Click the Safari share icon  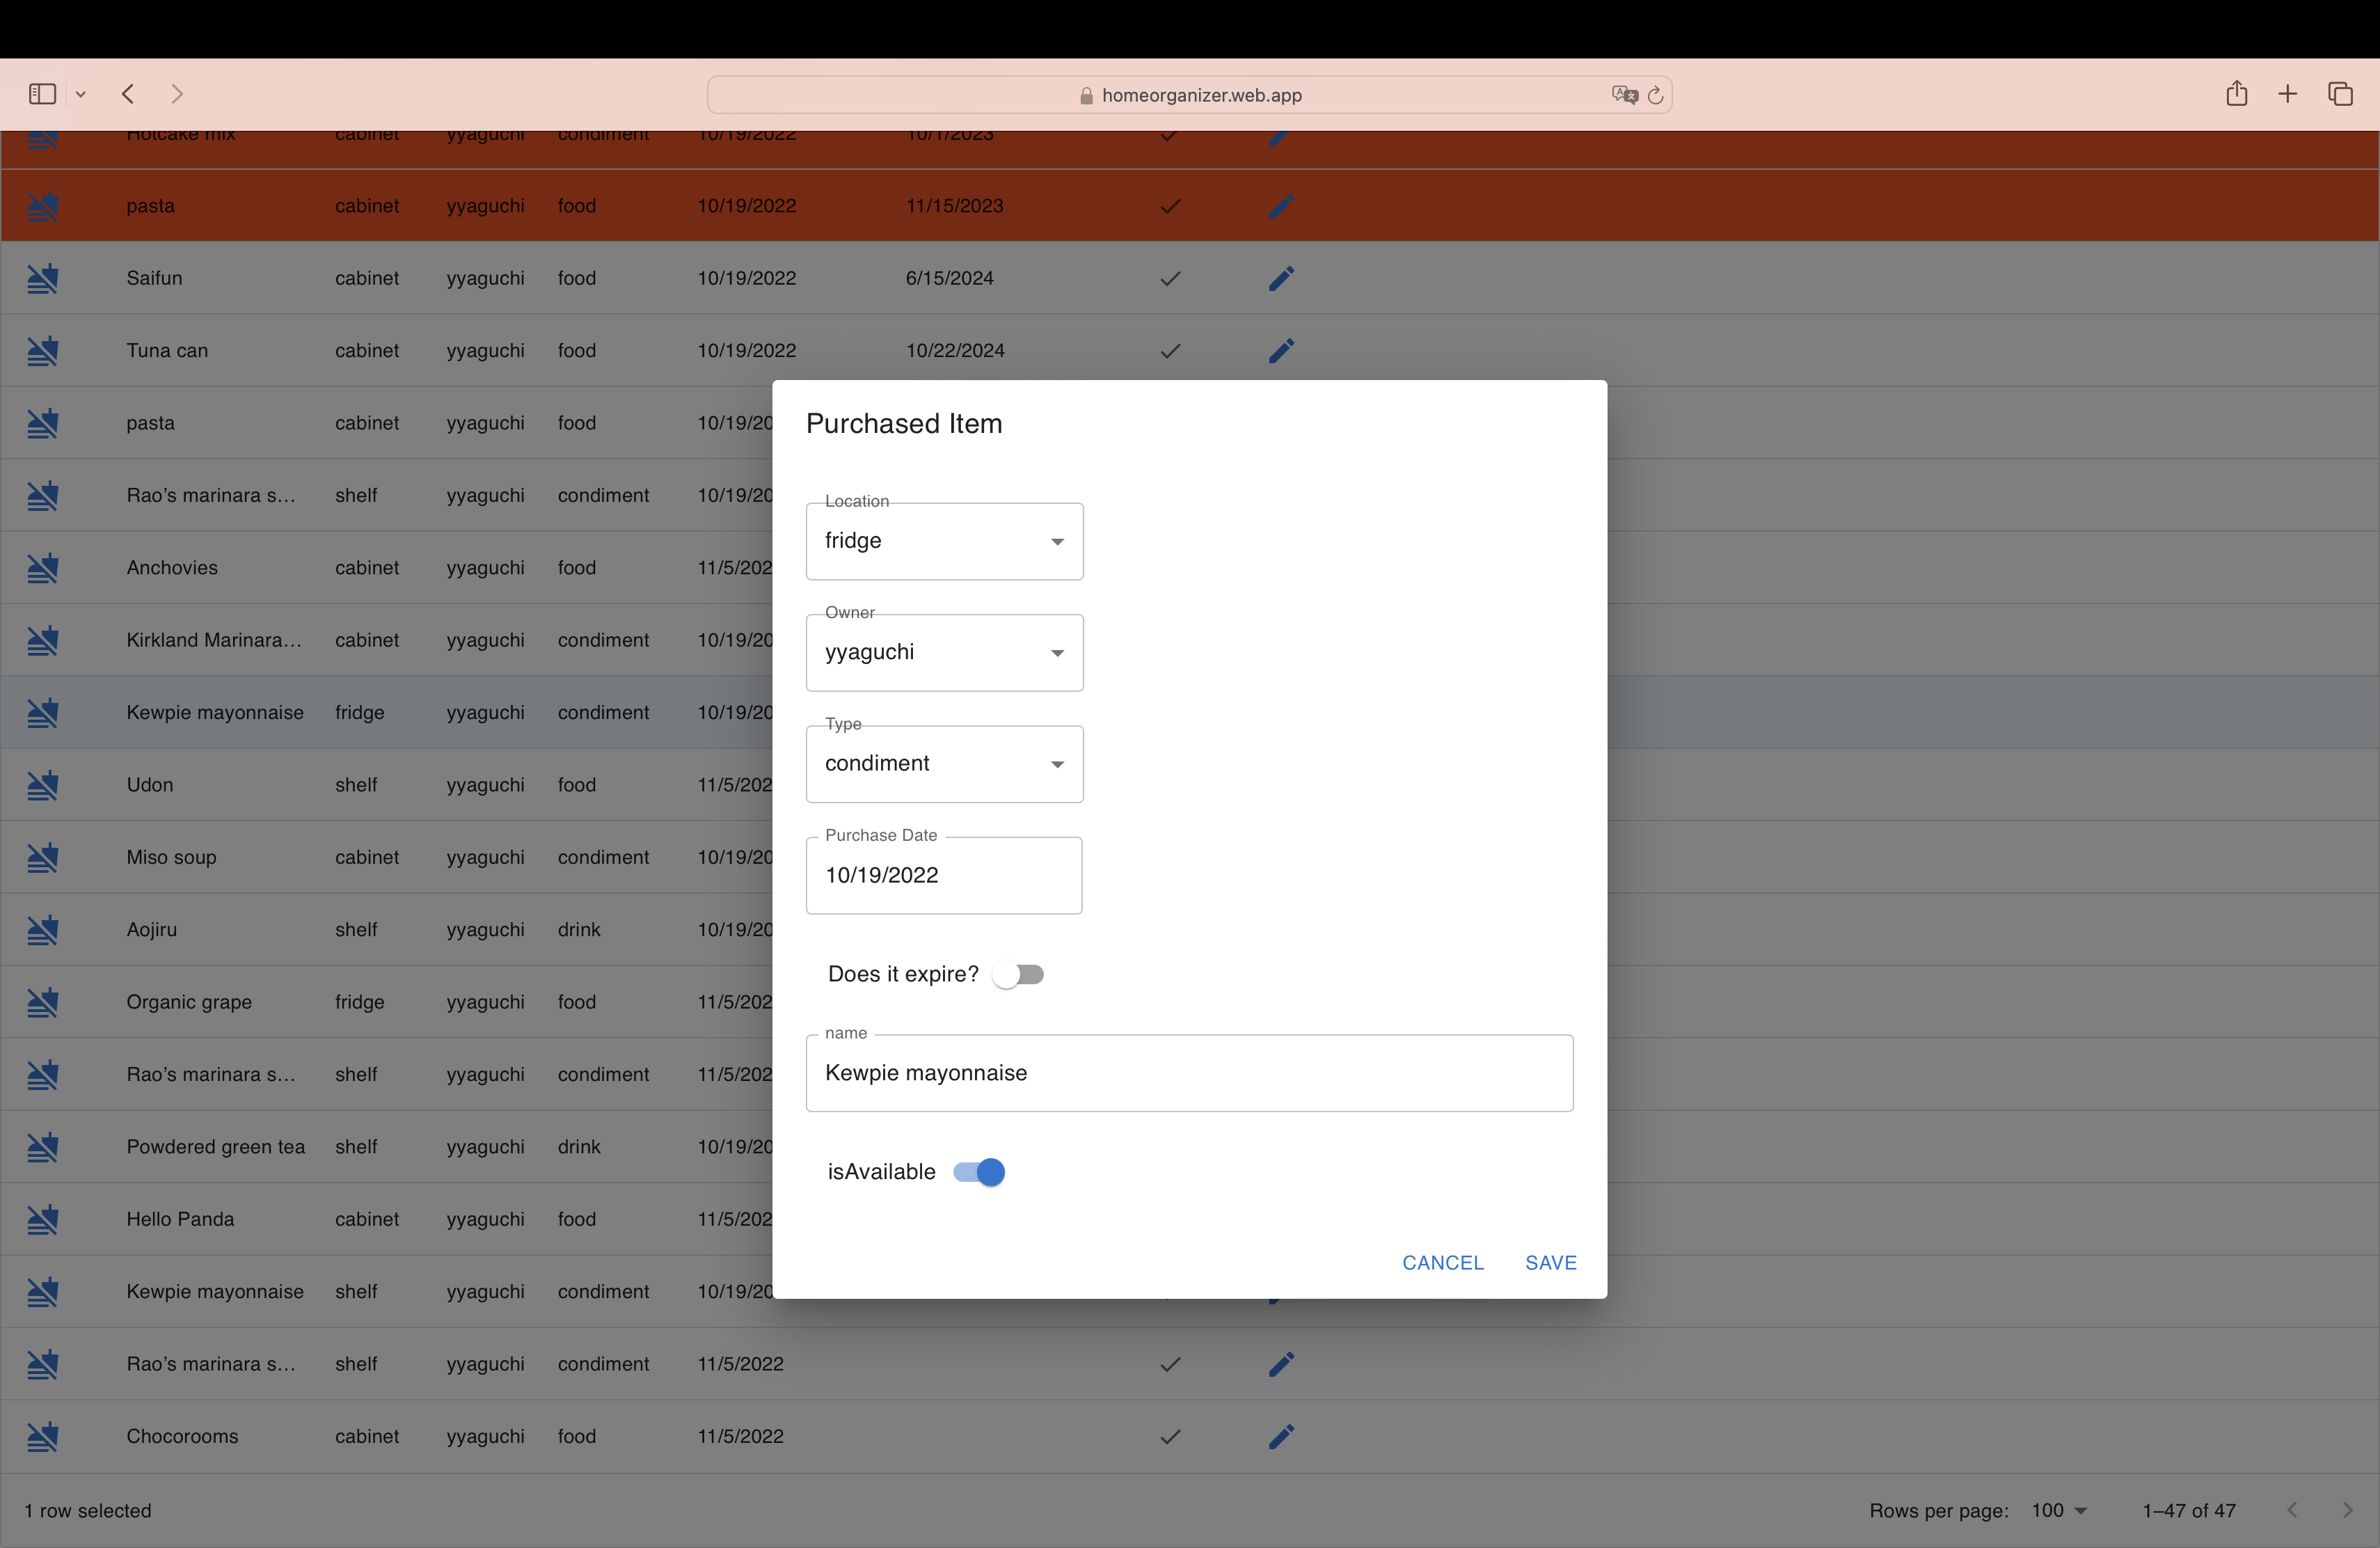coord(2237,94)
